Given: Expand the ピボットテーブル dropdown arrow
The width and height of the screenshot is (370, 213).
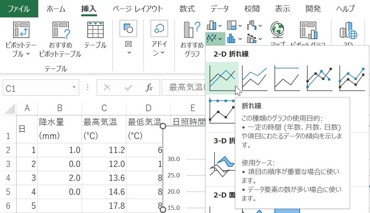Looking at the screenshot, I should click(28, 54).
